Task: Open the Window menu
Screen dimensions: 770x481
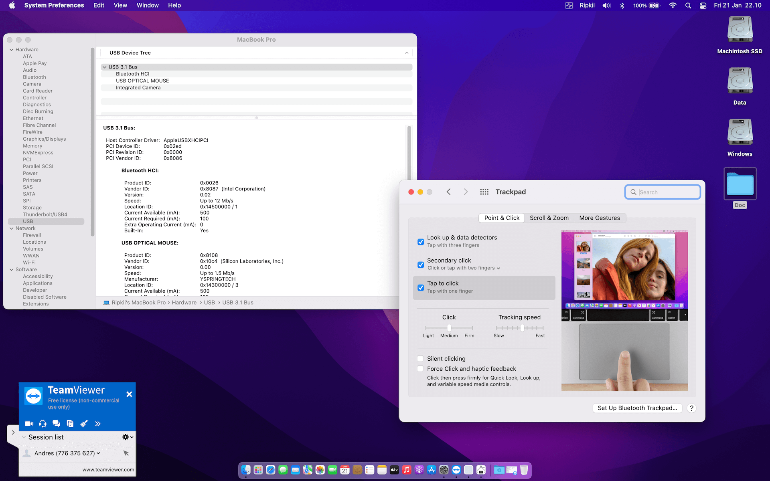Action: (x=148, y=5)
